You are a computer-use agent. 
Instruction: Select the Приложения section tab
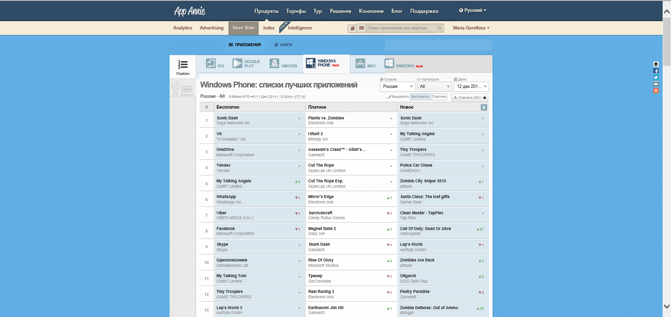(245, 45)
